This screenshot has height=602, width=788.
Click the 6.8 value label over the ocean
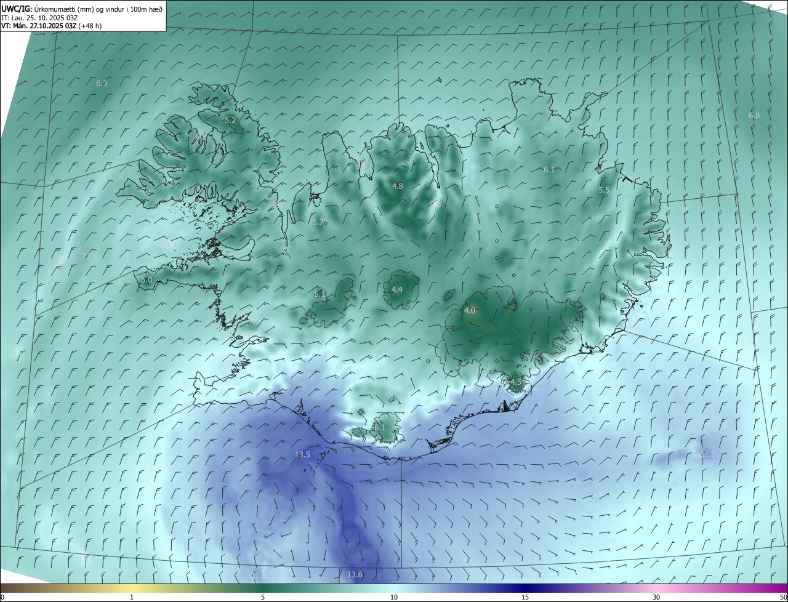pos(754,115)
